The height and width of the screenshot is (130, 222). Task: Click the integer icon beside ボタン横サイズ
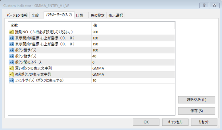11,50
